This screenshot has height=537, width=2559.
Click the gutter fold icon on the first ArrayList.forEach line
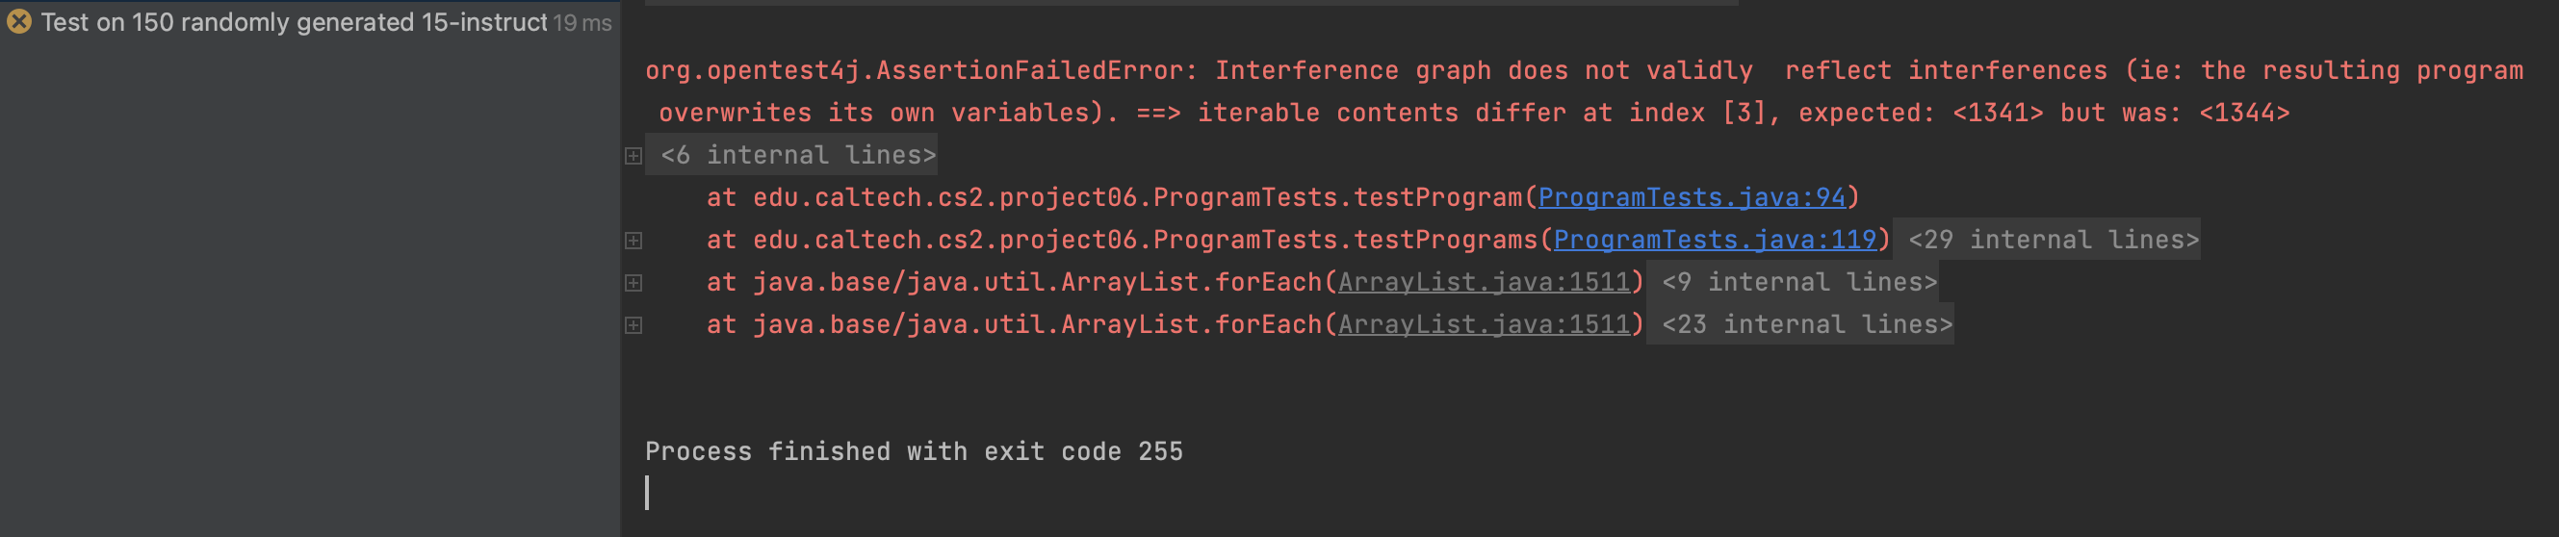[x=633, y=283]
